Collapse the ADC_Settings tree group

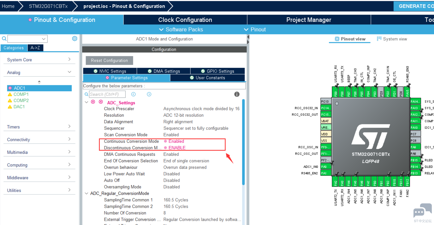pyautogui.click(x=86, y=102)
